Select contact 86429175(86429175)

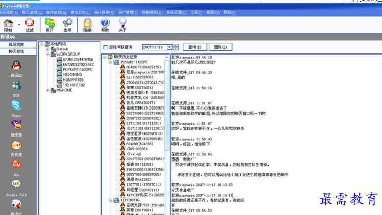(x=143, y=67)
